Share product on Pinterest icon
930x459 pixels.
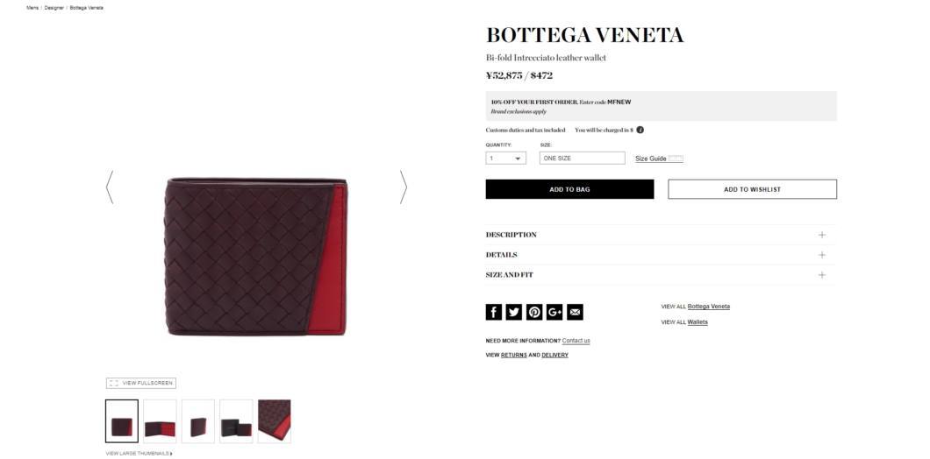coord(534,312)
